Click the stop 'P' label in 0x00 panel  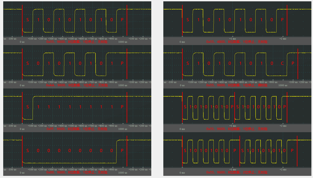pyautogui.click(x=122, y=150)
